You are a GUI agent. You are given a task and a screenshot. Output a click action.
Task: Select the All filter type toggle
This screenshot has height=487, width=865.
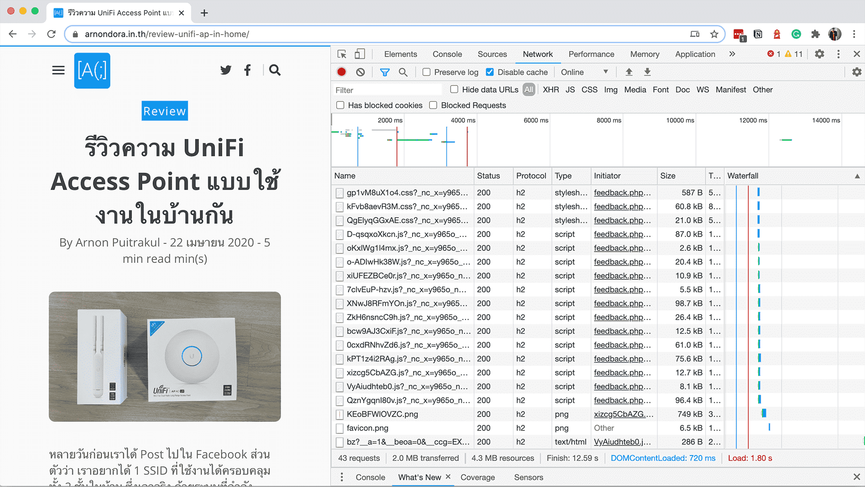(529, 89)
